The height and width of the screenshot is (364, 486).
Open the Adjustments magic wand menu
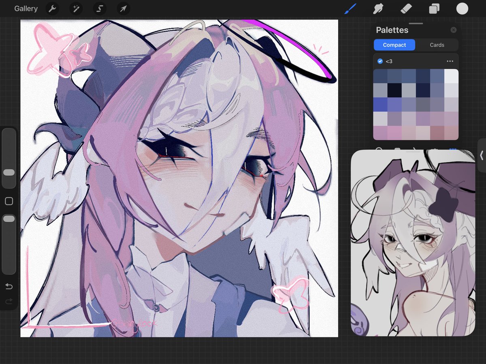[76, 9]
